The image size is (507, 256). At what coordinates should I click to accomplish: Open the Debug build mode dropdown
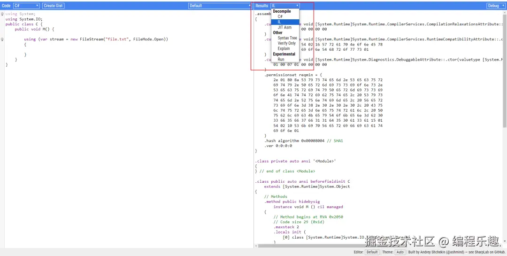pos(496,6)
